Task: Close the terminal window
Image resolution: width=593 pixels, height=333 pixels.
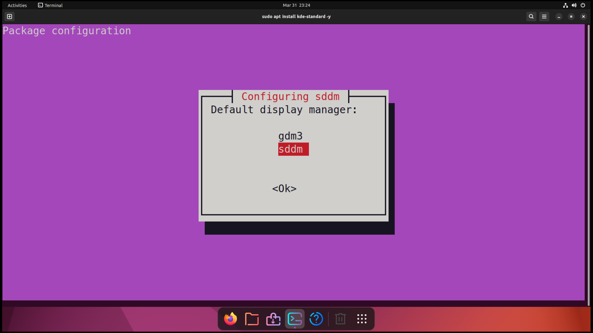Action: [x=583, y=17]
